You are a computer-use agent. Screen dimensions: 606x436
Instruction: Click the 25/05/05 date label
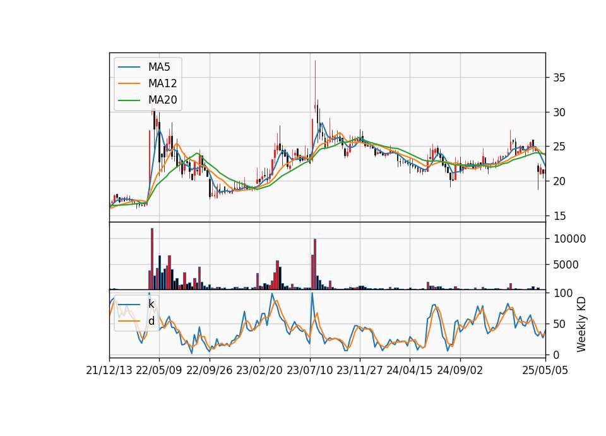[545, 370]
